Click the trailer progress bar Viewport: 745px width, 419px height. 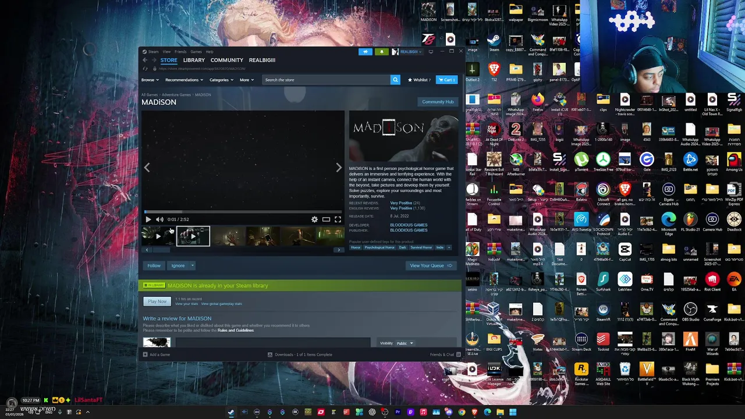[x=243, y=212]
